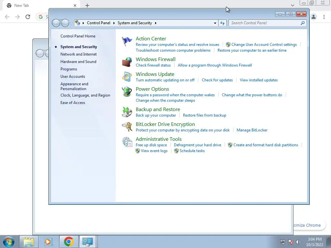Click the Administrative Tools gear icon

127,142
